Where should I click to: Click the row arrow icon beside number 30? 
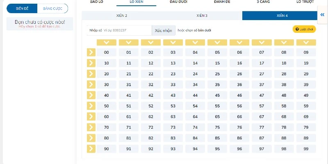91,84
